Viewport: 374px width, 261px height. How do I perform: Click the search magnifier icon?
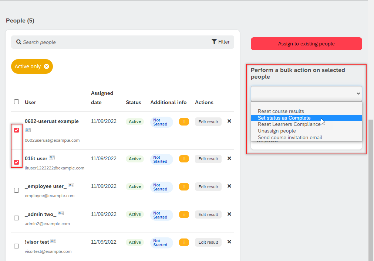(x=18, y=42)
